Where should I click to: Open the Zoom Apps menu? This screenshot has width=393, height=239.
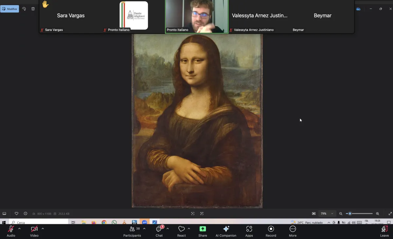(x=249, y=231)
